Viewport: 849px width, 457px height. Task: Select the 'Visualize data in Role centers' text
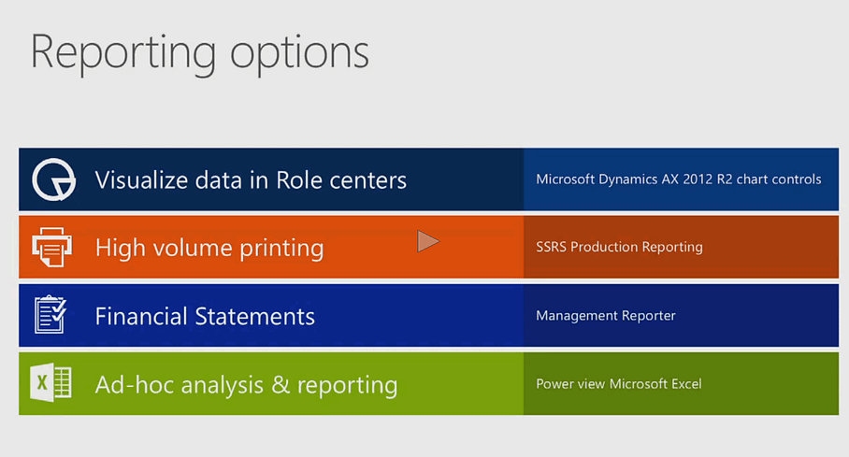(x=251, y=180)
